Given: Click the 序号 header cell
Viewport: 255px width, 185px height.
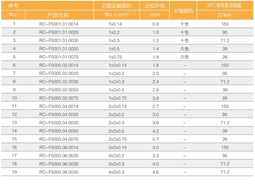Looking at the screenshot, I should pos(13,6).
